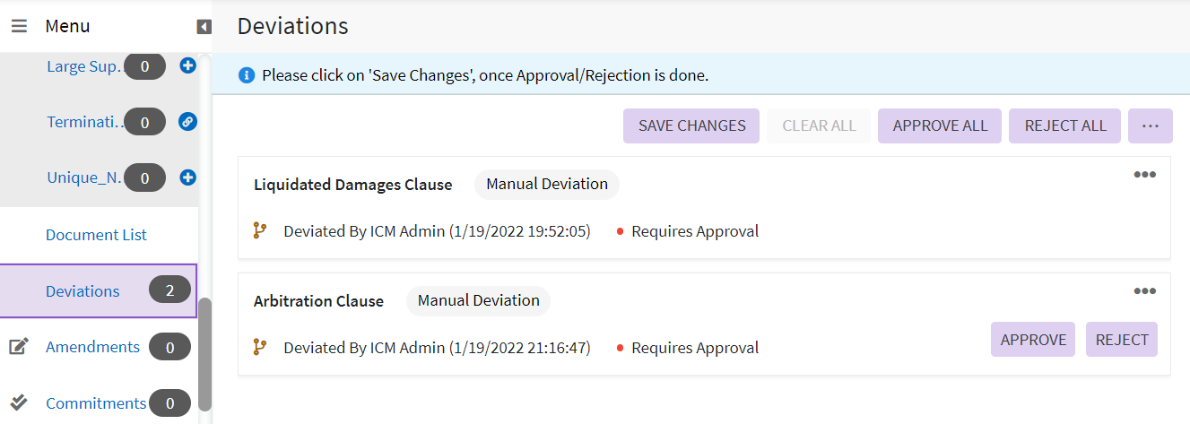Open the toolbar more options dropdown

click(1151, 125)
